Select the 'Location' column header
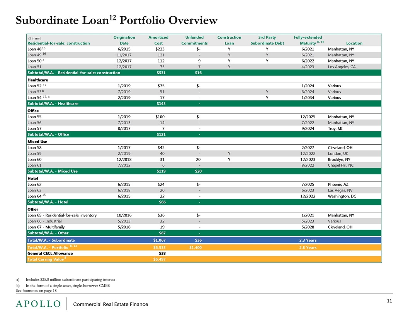 354,43
